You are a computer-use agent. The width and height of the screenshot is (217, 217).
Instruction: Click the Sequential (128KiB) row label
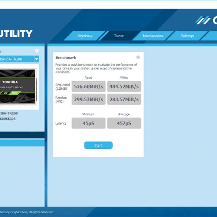pyautogui.click(x=63, y=87)
